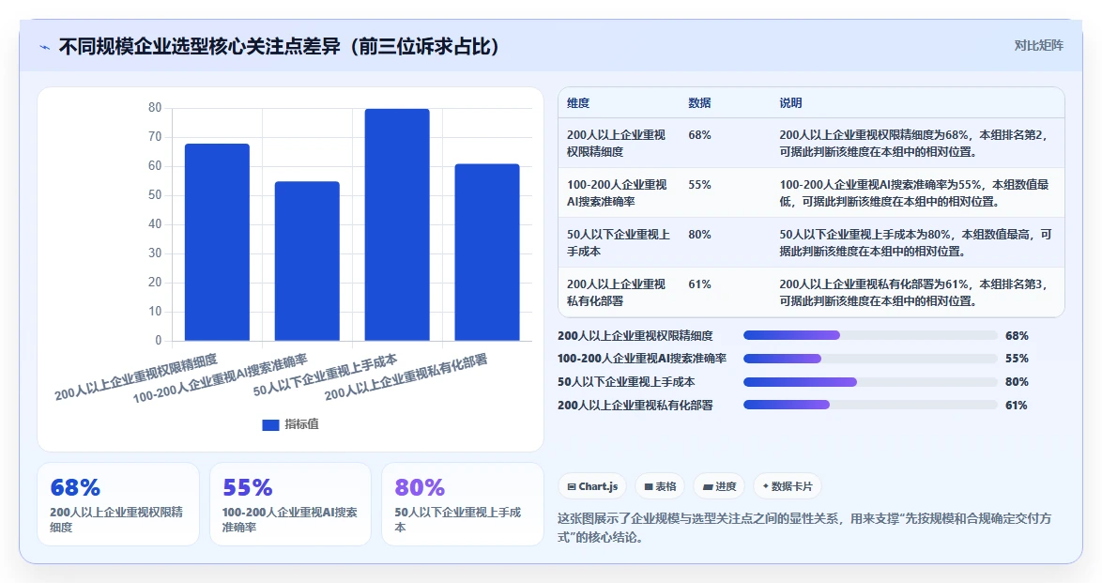This screenshot has width=1102, height=583.
Task: Click table cell 200人以上企业重视权限精细度
Action: (617, 144)
